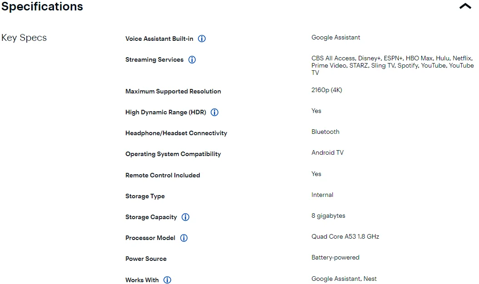Open info icon for High Dynamic Range (HDR)

214,113
